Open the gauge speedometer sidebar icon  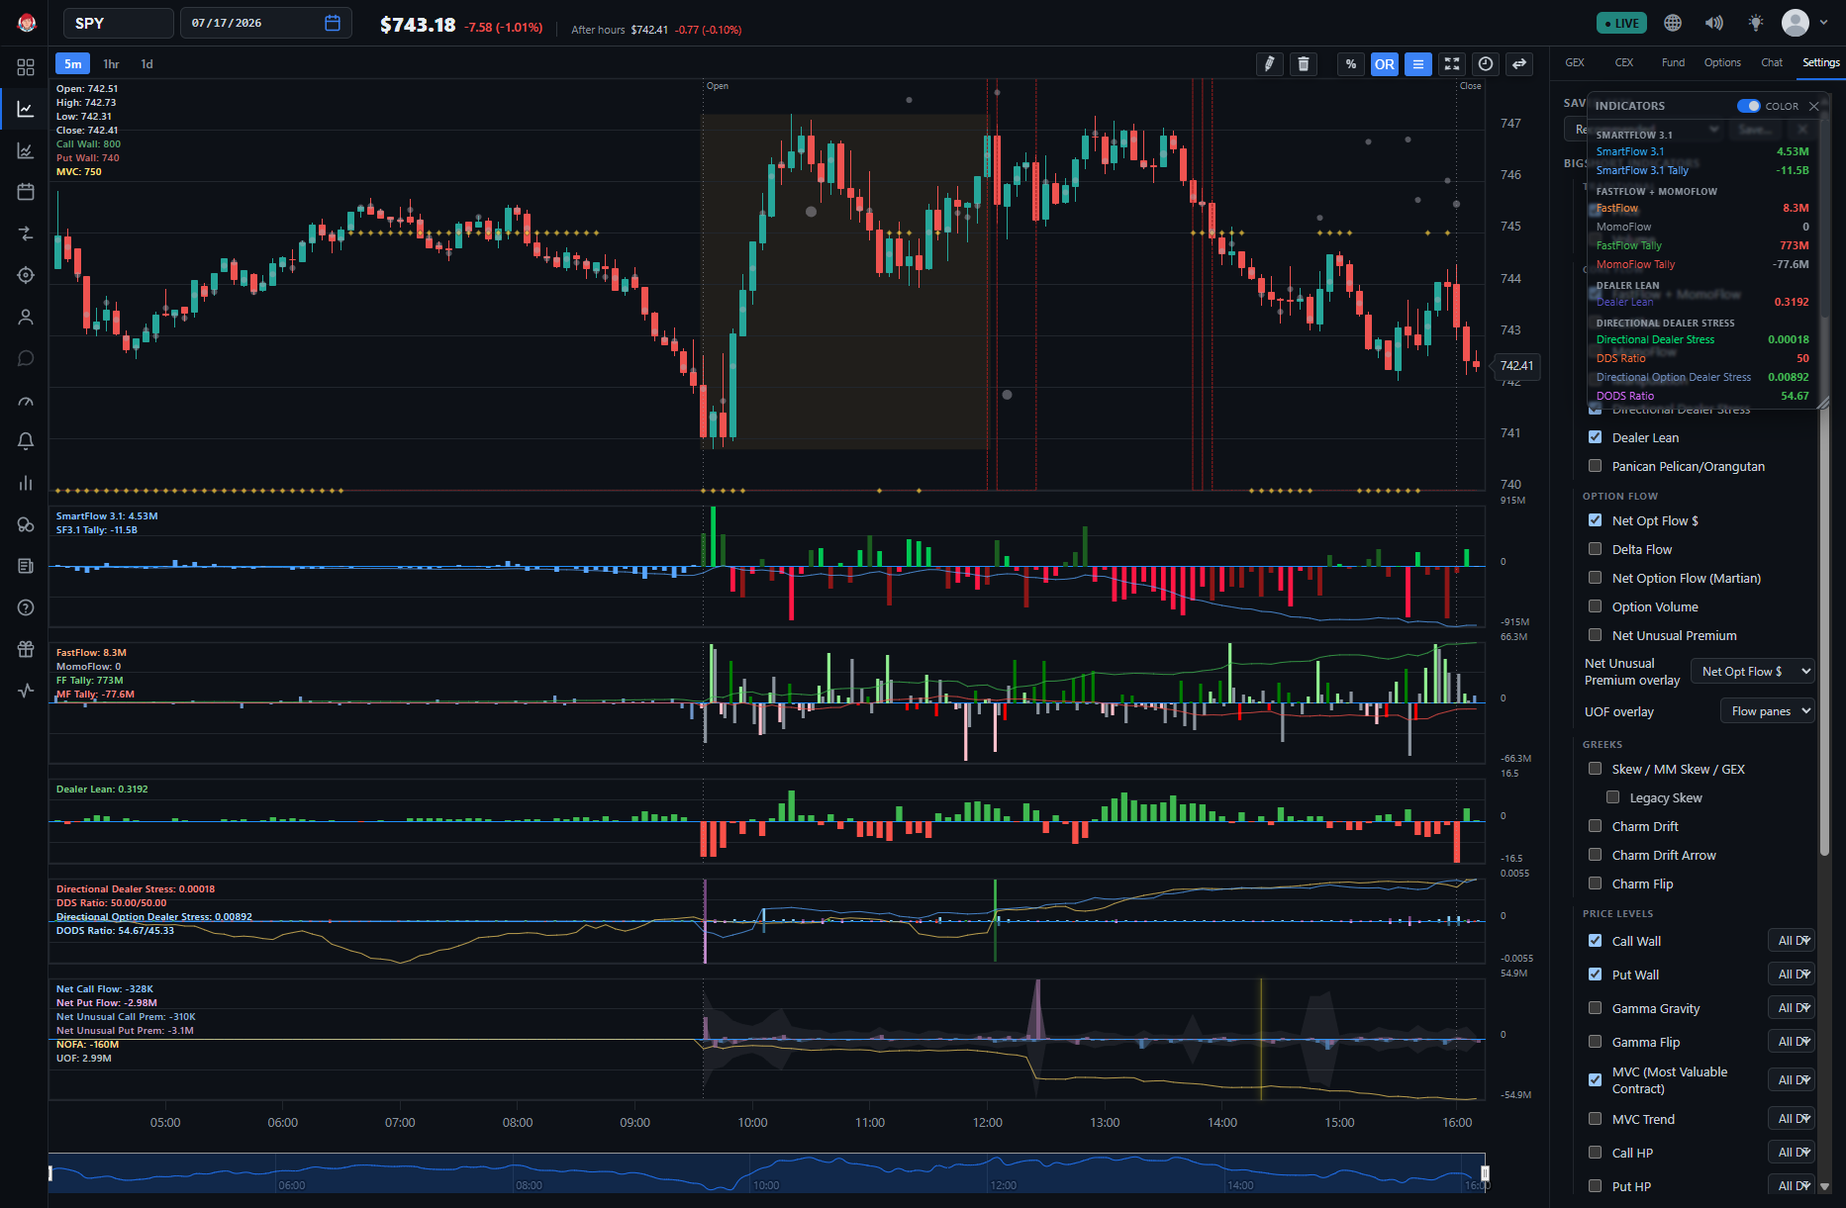click(x=26, y=400)
